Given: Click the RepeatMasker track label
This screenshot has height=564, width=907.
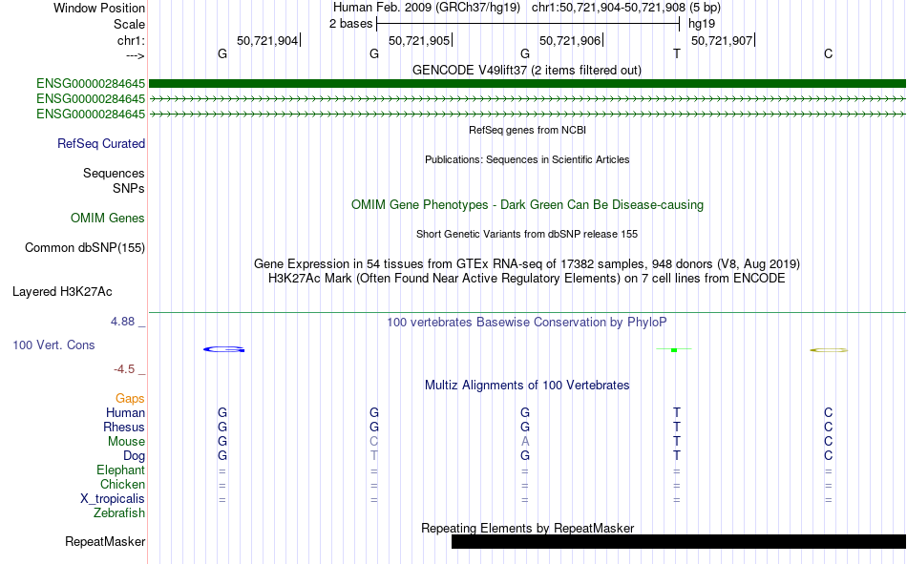Looking at the screenshot, I should point(105,541).
